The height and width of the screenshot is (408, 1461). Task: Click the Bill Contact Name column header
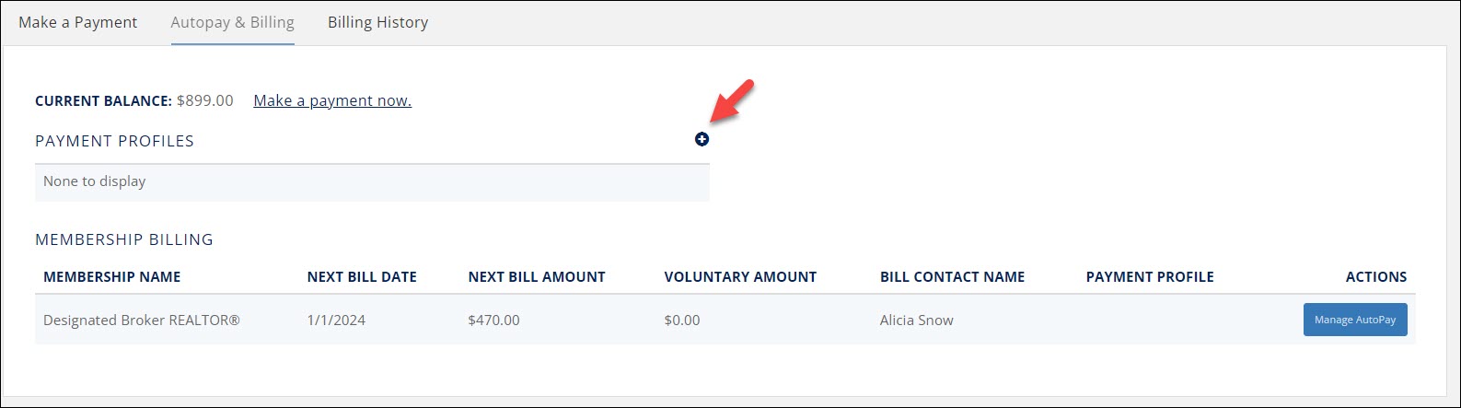[952, 276]
